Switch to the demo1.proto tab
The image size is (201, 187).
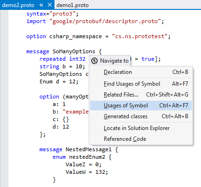pyautogui.click(x=72, y=5)
